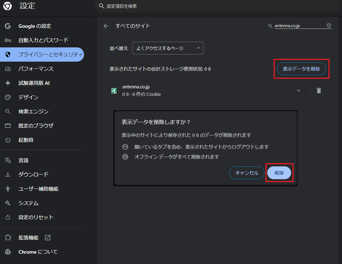Click キャンセル to dismiss the dialog

click(247, 173)
